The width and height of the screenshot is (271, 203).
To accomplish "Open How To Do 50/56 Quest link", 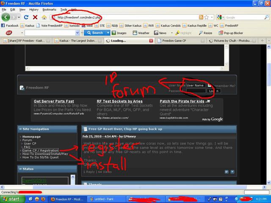I will pos(41,157).
